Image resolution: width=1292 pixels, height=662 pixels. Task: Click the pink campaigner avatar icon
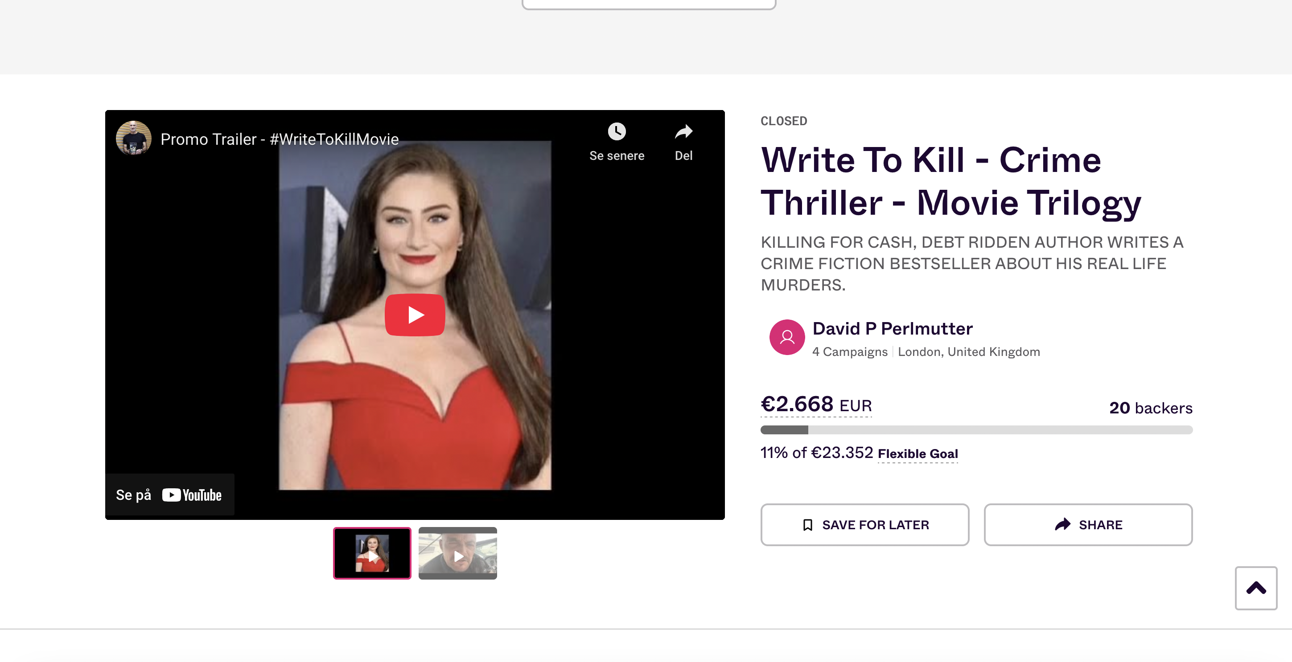pos(787,337)
